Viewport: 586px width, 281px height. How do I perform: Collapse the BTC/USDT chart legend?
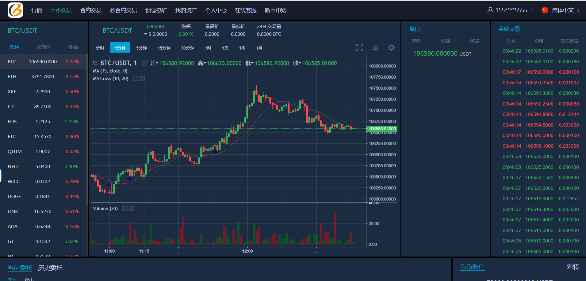(x=96, y=63)
